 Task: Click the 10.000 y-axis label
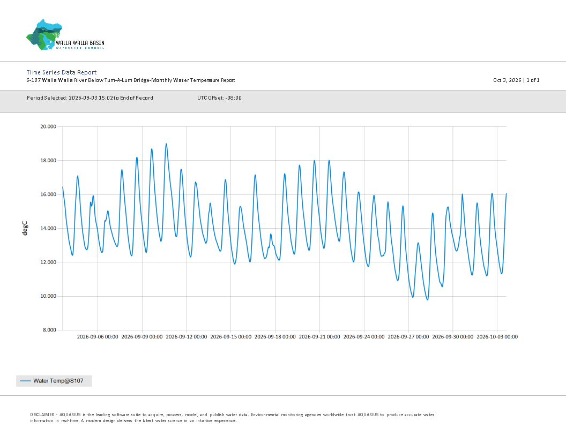(48, 296)
